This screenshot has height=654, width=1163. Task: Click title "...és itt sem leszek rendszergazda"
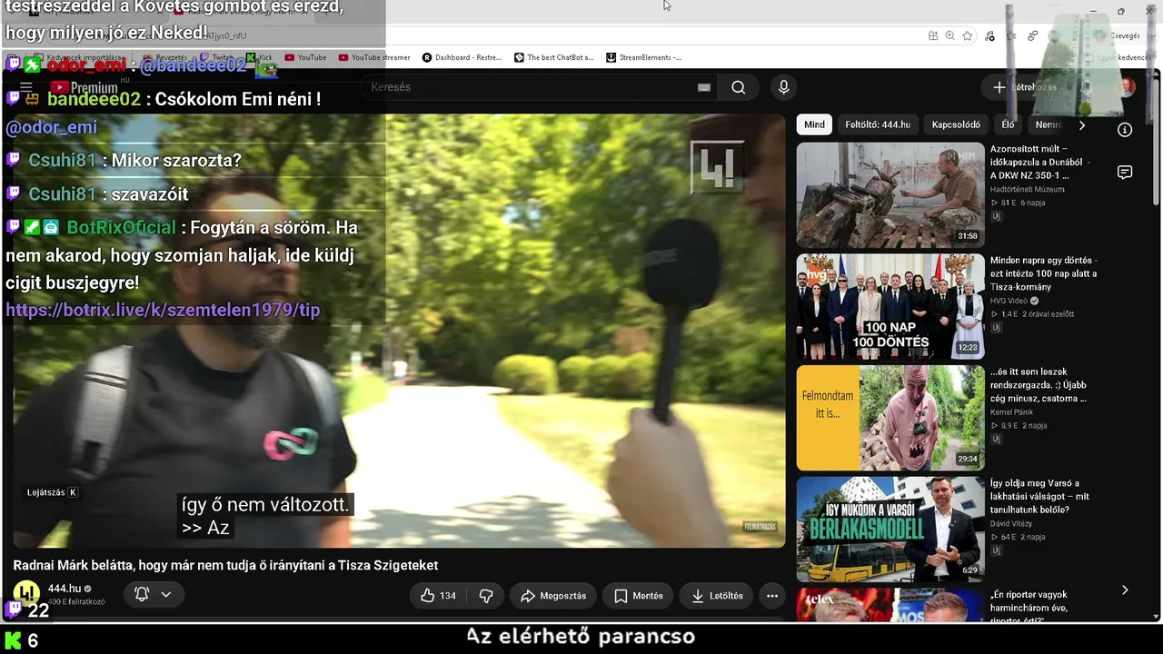(1039, 385)
